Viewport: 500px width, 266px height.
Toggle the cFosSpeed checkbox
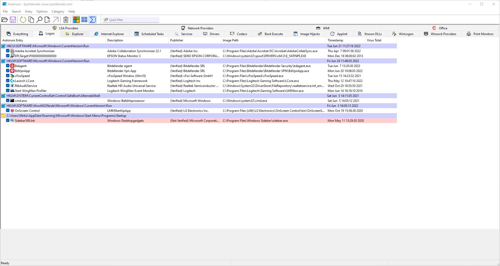click(8, 76)
